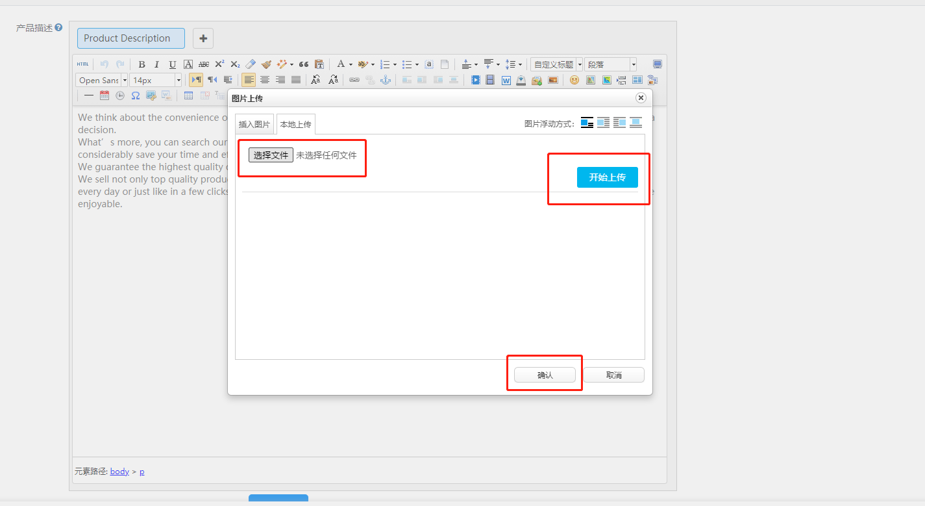Viewport: 925px width, 506px height.
Task: Toggle bold formatting in editor toolbar
Action: (x=142, y=64)
